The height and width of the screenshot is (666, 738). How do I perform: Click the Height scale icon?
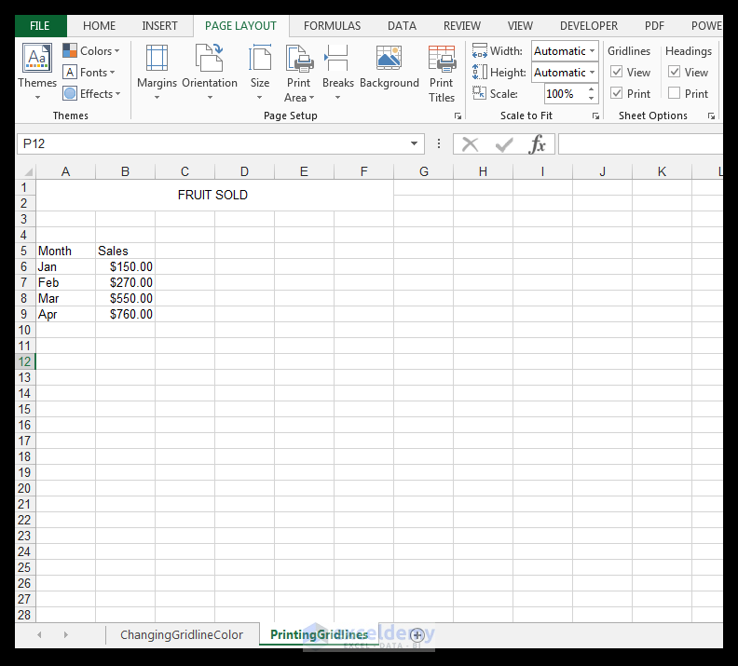pos(480,73)
